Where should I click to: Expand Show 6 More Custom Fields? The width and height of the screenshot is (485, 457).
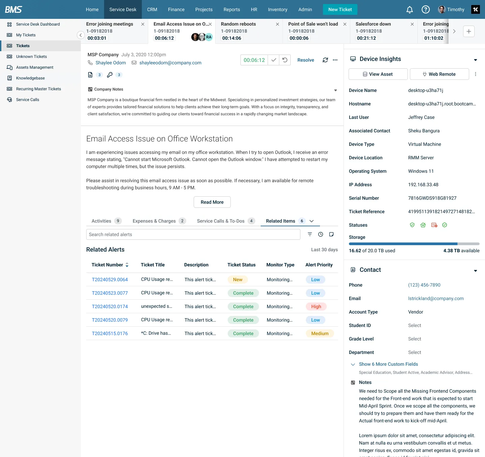388,364
